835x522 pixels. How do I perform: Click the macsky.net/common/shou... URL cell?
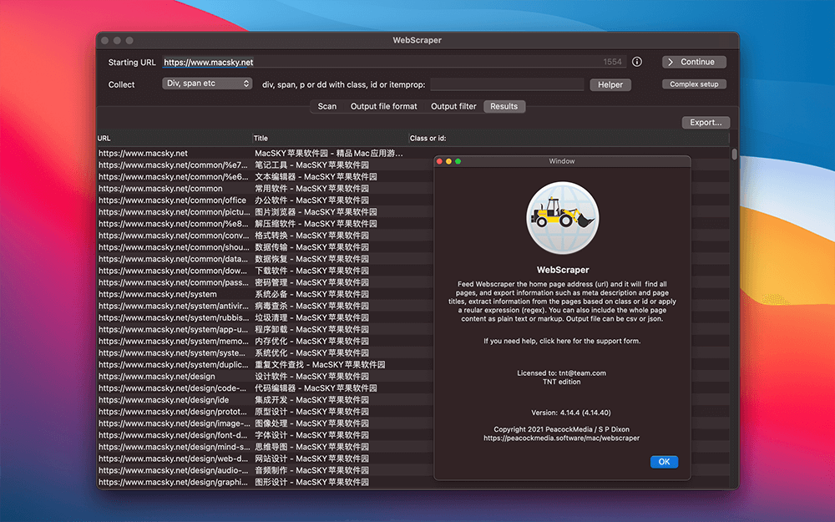(x=175, y=247)
